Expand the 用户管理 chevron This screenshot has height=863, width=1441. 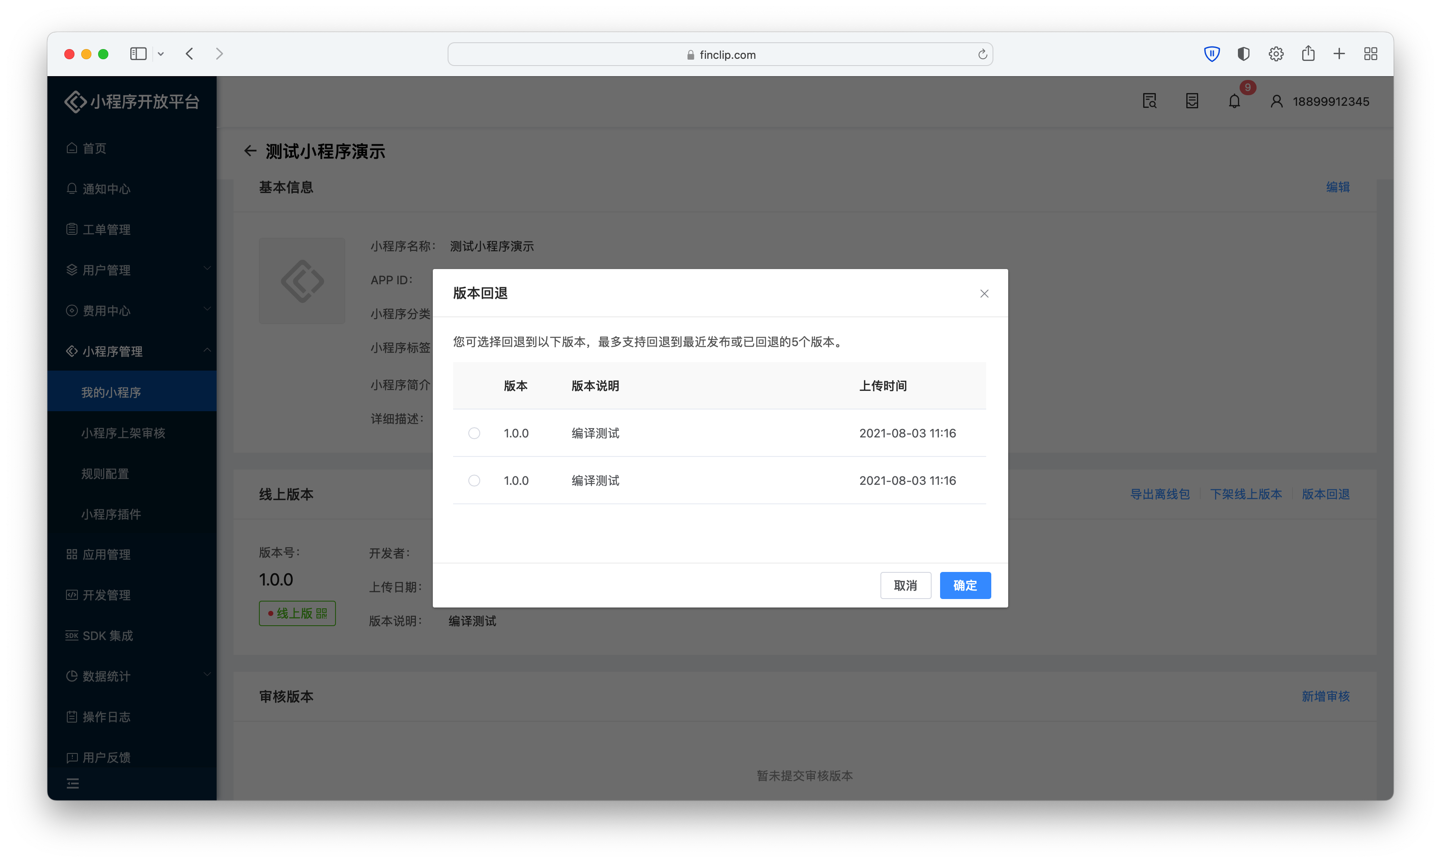point(207,269)
